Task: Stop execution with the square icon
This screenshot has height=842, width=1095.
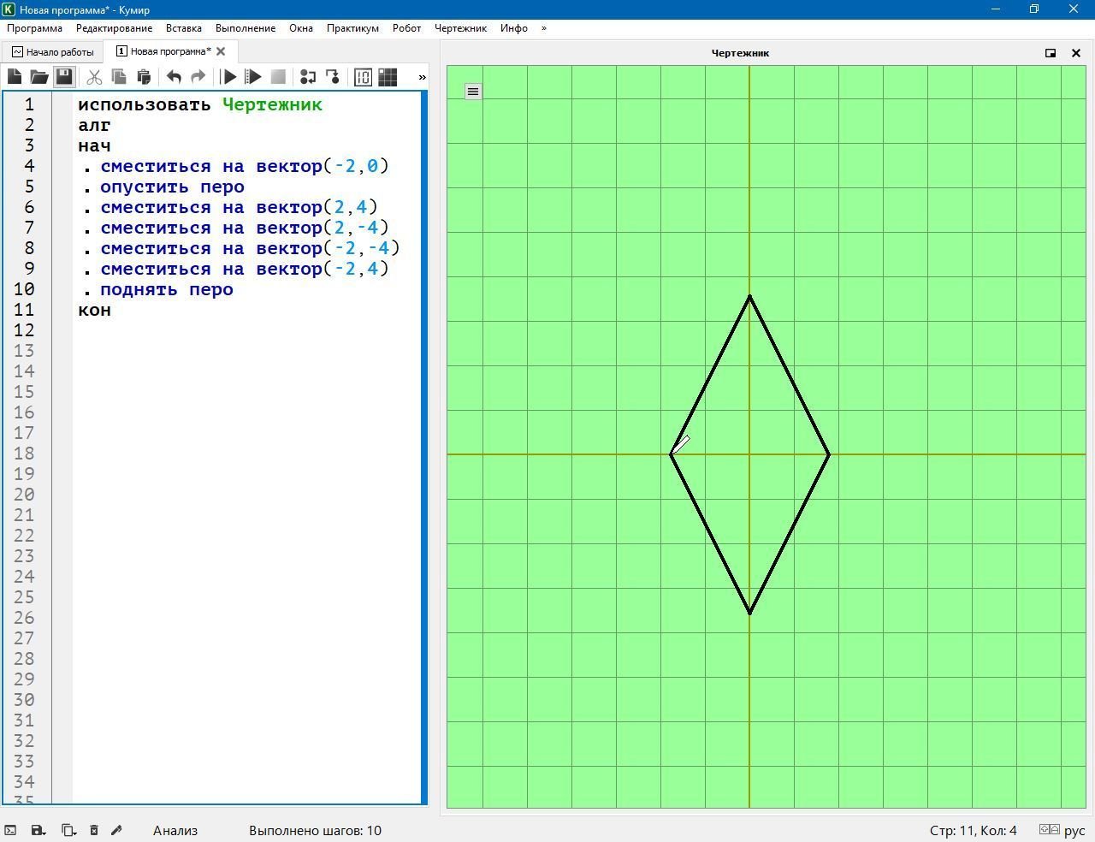Action: point(278,77)
